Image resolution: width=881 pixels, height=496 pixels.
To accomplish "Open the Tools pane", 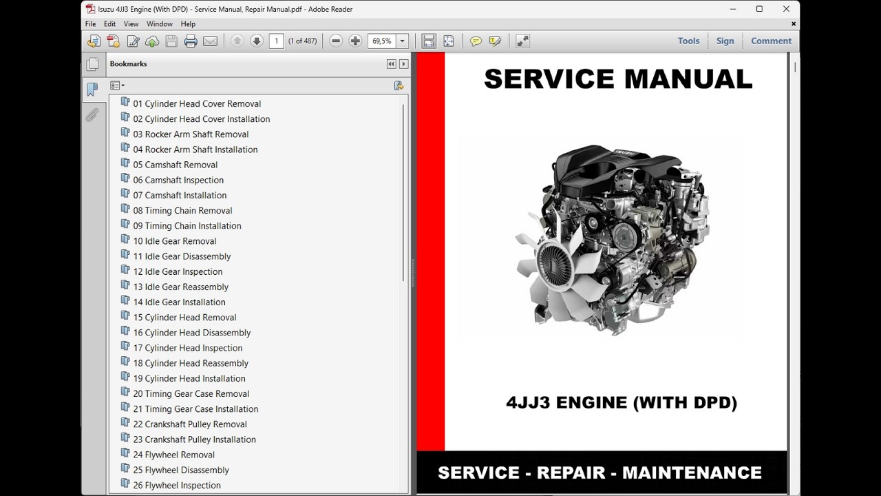I will tap(688, 41).
